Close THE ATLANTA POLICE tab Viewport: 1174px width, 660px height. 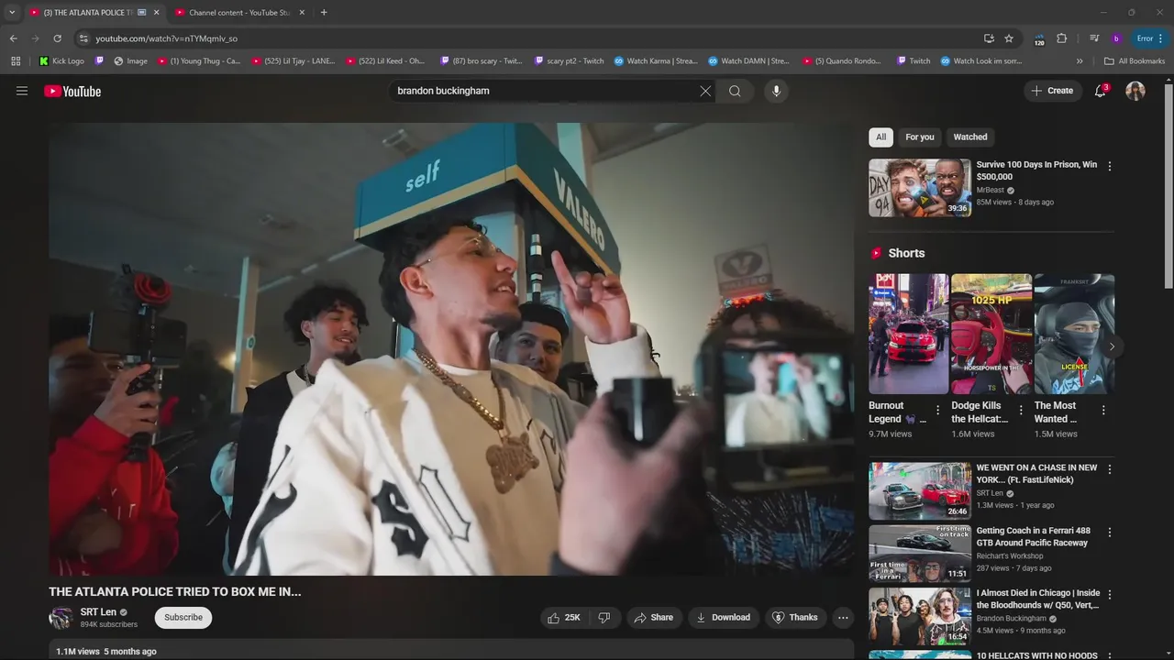tap(156, 13)
